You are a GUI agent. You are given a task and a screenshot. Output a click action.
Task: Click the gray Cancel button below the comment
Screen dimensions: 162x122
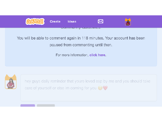pyautogui.click(x=46, y=105)
